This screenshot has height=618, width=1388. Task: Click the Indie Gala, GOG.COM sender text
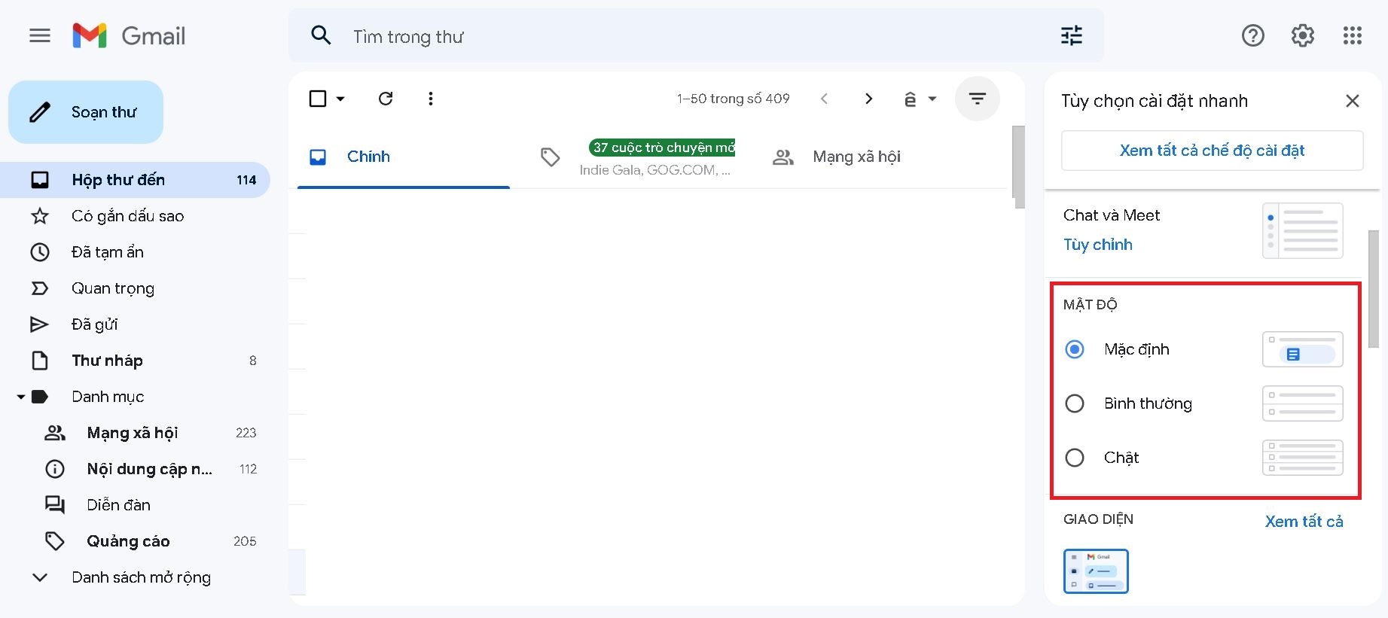click(x=654, y=170)
